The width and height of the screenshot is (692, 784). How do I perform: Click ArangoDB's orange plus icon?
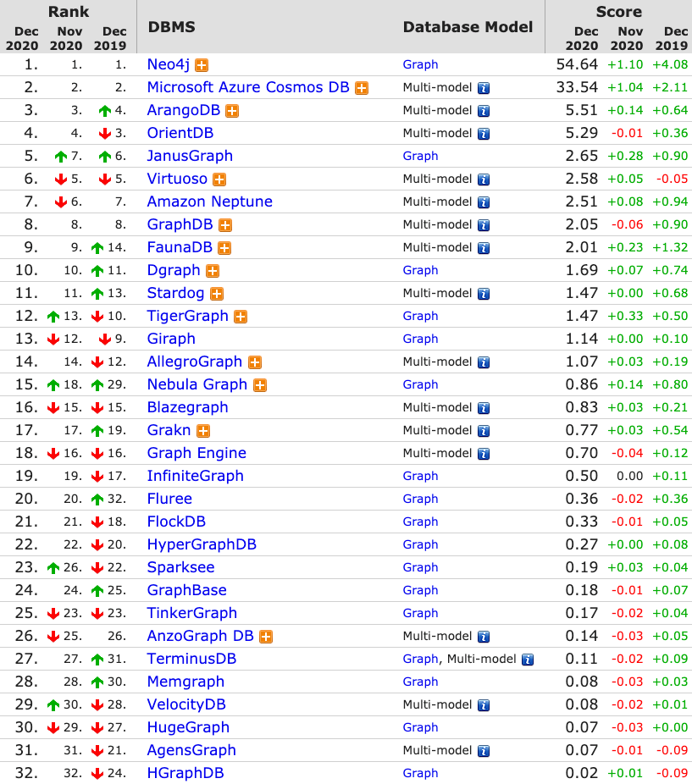(231, 110)
